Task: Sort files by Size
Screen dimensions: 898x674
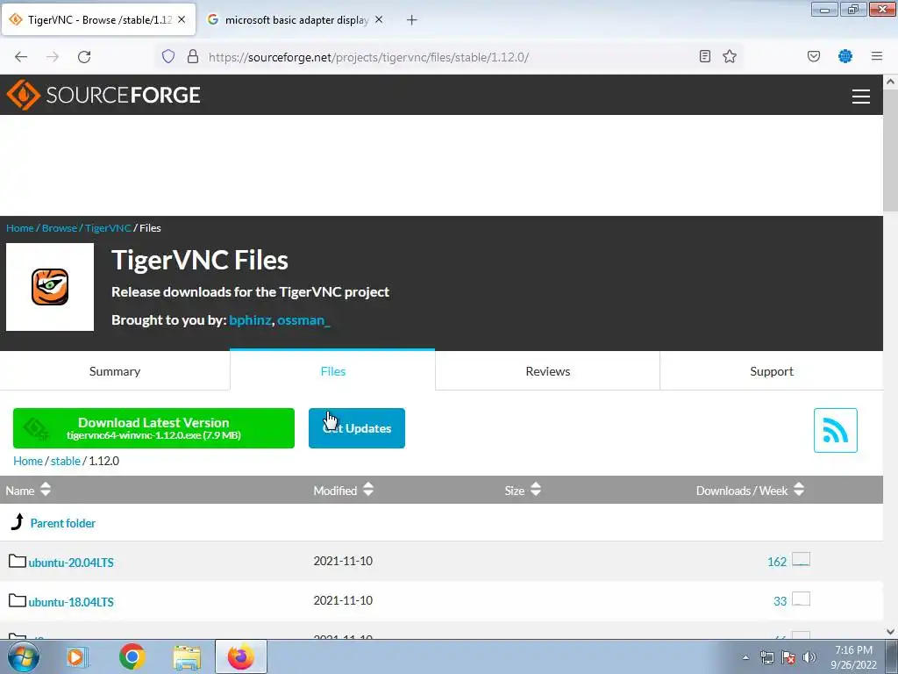Action: [x=523, y=491]
